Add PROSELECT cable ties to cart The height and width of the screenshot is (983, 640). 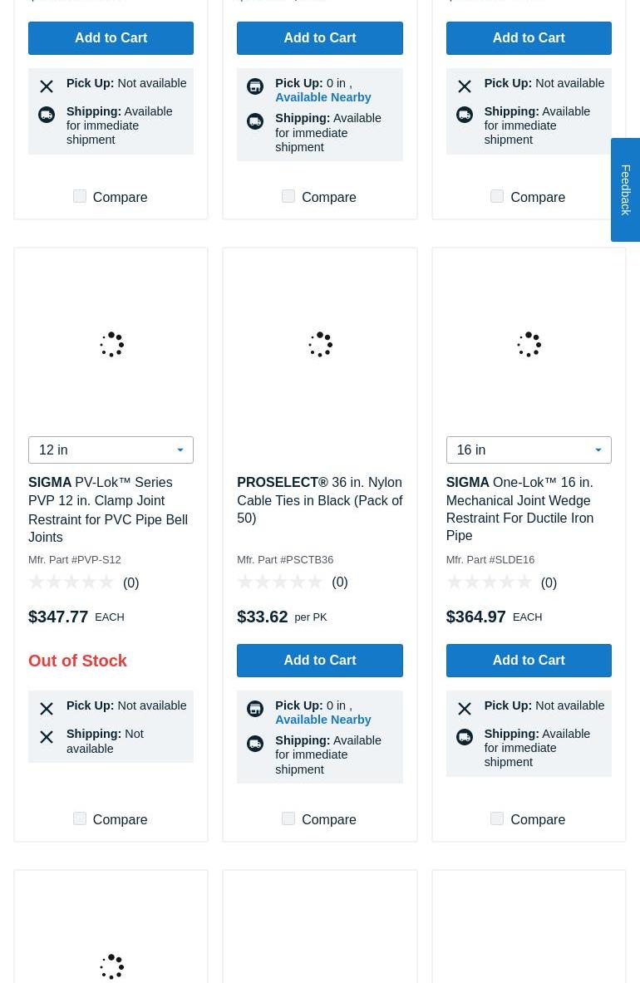coord(320,661)
